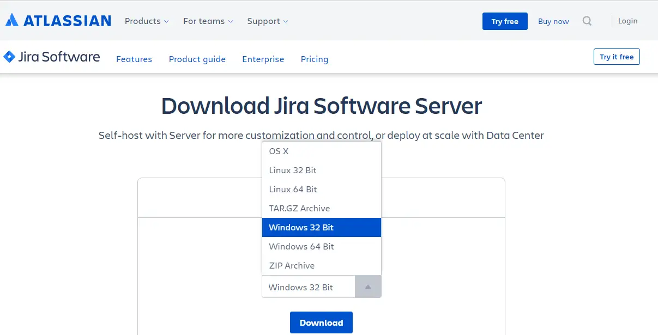This screenshot has height=335, width=658.
Task: Click the Jira Software diamond logo
Action: (x=10, y=57)
